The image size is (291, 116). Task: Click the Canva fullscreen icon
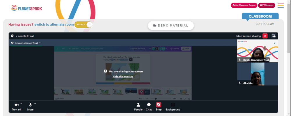(x=185, y=99)
